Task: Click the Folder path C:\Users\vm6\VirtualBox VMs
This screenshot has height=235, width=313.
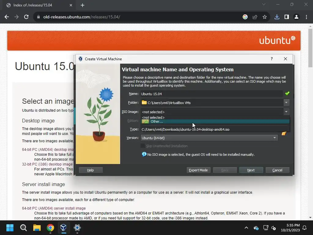Action: (169, 103)
